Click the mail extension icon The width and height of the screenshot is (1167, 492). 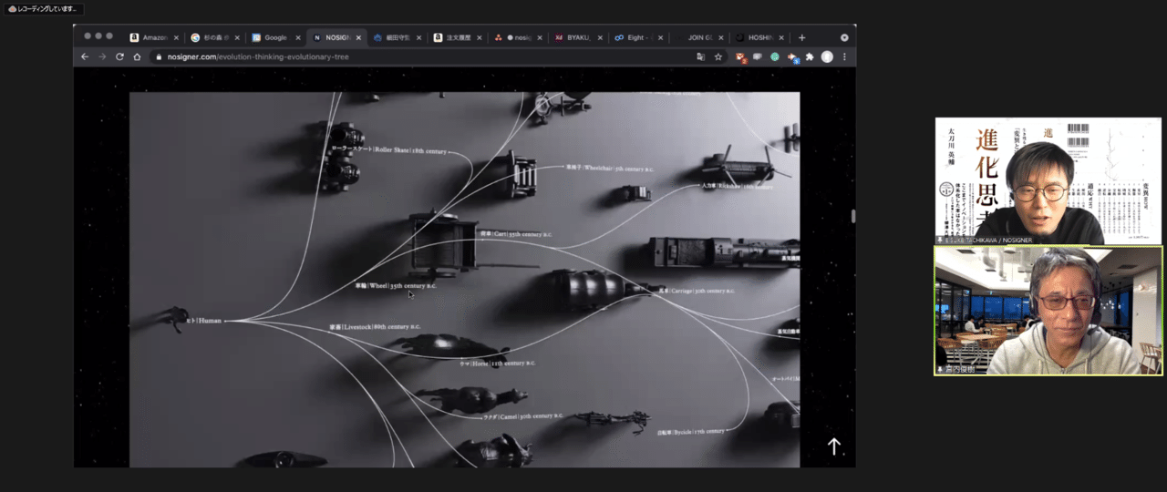740,56
